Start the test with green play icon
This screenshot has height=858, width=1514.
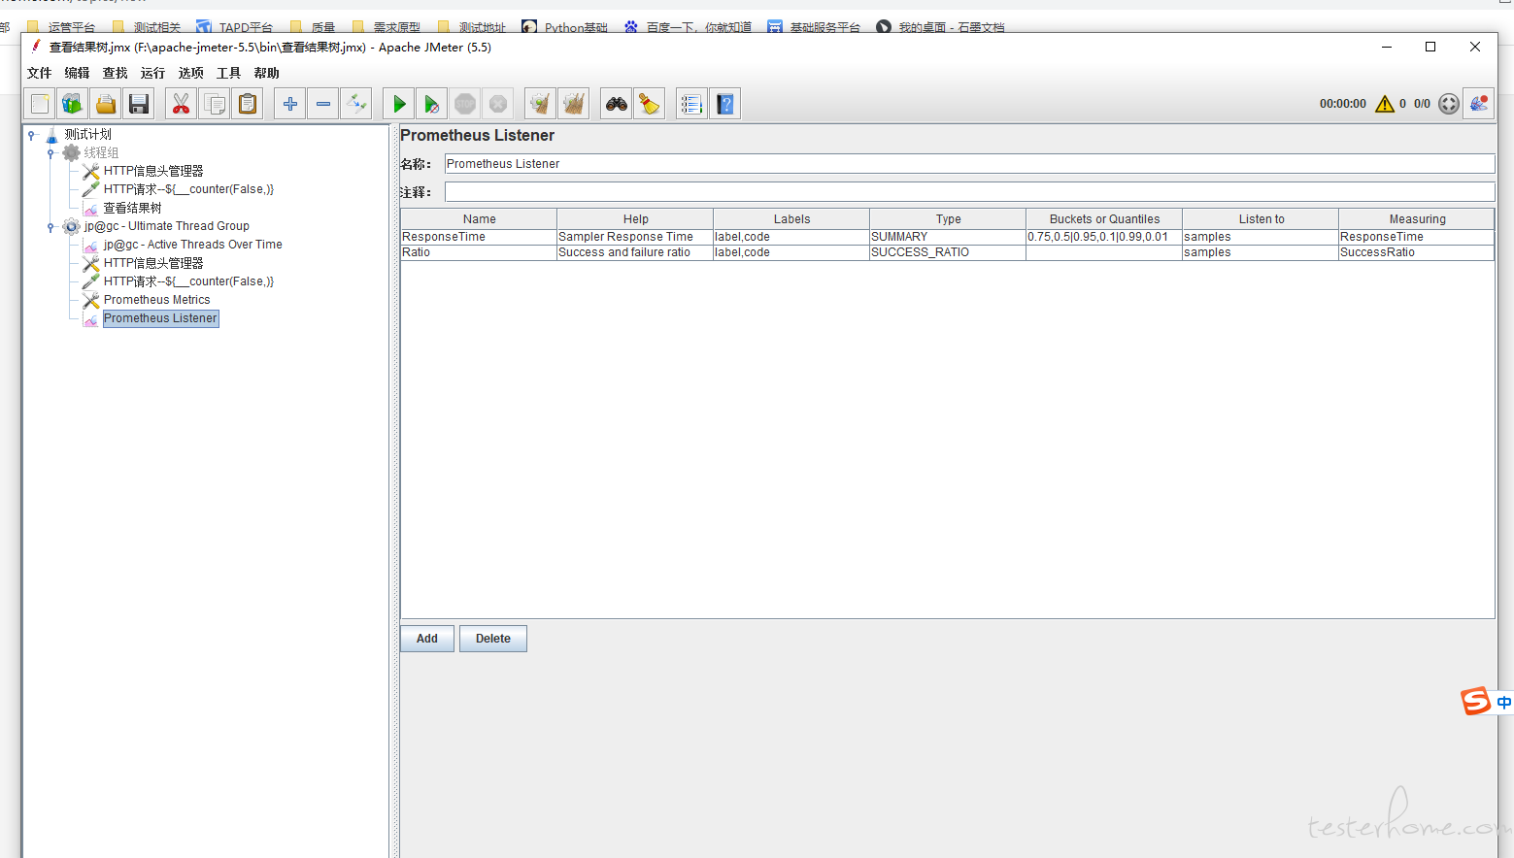[399, 104]
